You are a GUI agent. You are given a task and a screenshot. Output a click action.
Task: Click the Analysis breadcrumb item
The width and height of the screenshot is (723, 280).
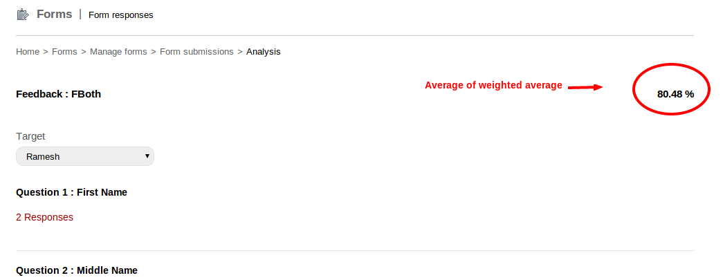263,52
